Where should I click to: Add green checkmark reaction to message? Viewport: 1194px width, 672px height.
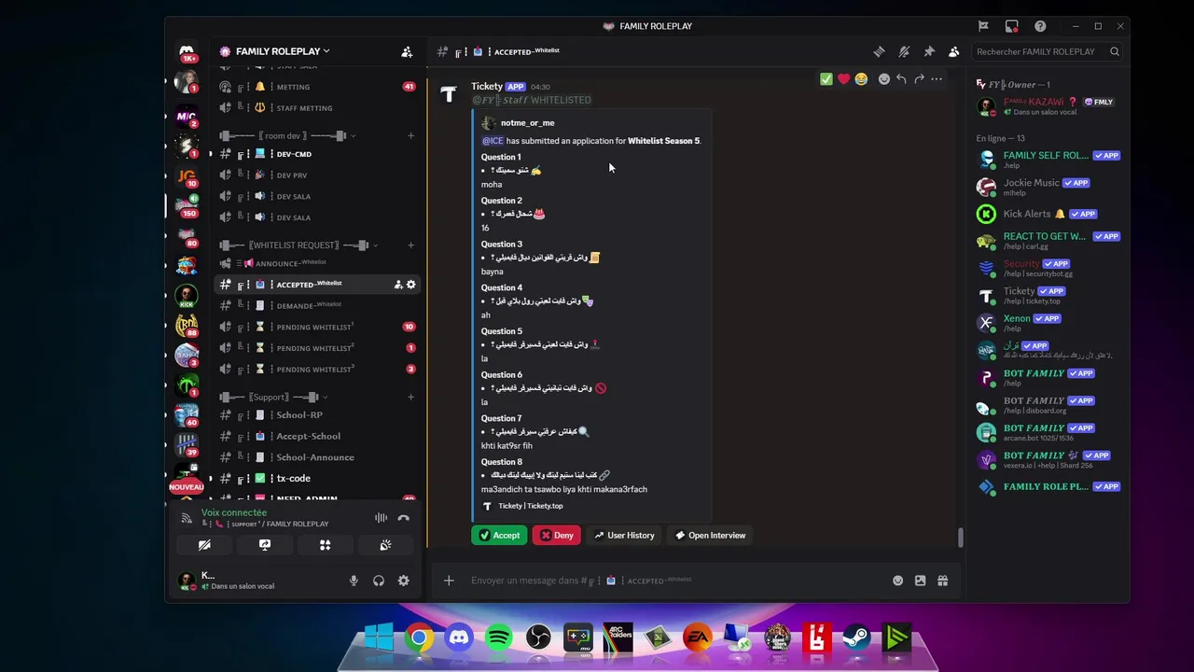826,79
